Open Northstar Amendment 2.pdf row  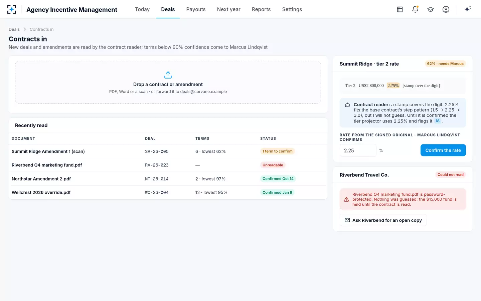tap(168, 179)
